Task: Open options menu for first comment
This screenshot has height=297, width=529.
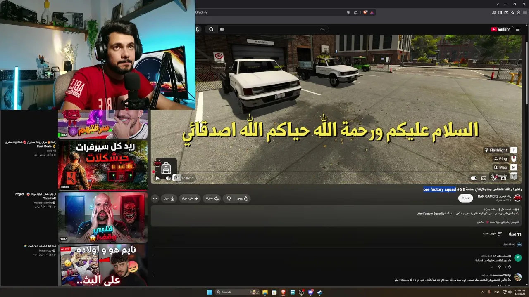Action: [155, 256]
